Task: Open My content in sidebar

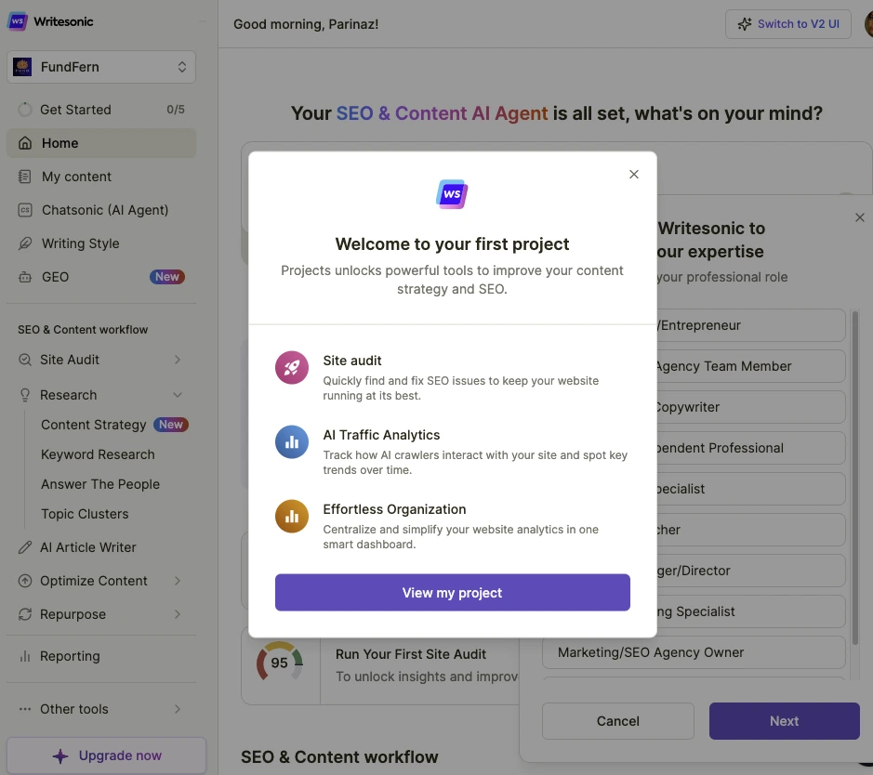Action: click(76, 177)
